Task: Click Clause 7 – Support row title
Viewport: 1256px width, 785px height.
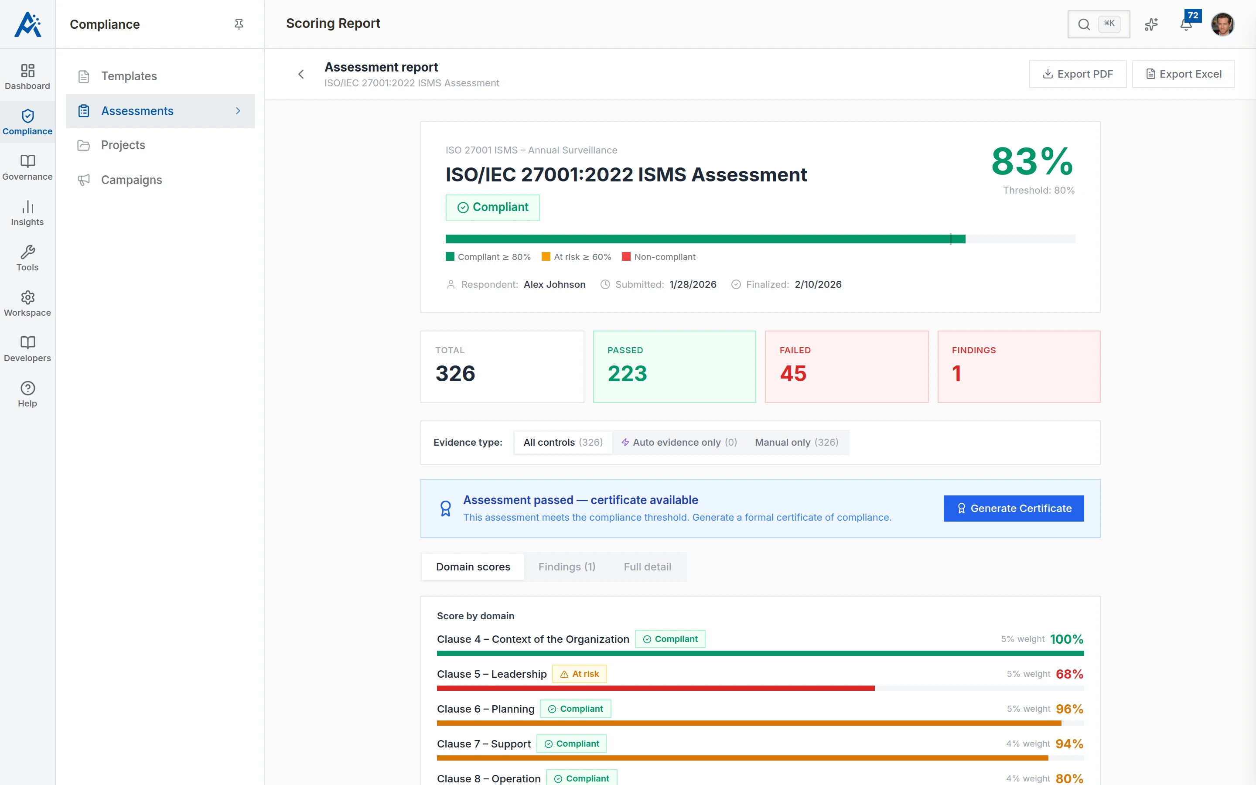Action: tap(484, 744)
